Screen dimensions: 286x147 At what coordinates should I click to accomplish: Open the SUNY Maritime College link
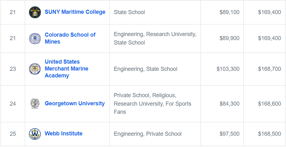75,12
